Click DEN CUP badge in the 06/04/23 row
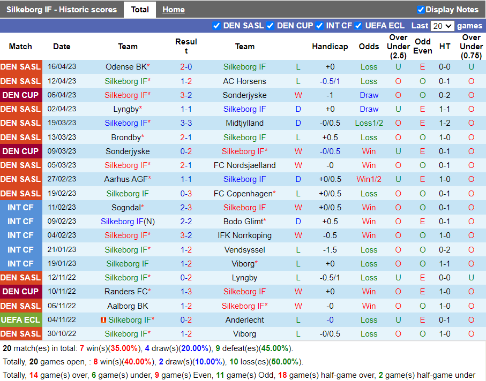This screenshot has width=486, height=381. 21,95
